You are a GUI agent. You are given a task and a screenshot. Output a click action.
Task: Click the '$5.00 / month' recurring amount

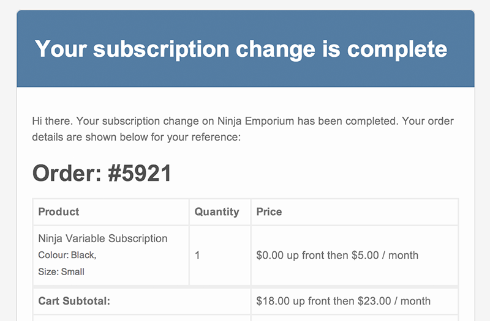tap(385, 255)
